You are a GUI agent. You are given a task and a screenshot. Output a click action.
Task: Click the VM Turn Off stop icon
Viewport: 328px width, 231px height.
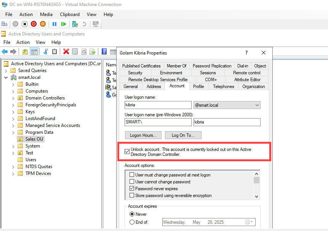point(24,24)
